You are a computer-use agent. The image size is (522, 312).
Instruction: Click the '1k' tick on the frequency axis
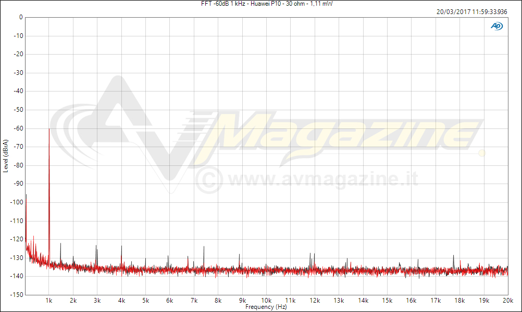[49, 300]
